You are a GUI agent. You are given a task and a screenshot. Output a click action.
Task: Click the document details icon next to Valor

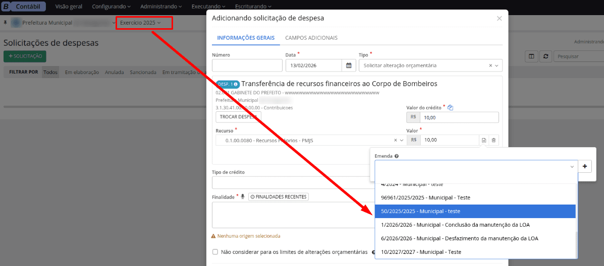click(x=483, y=140)
